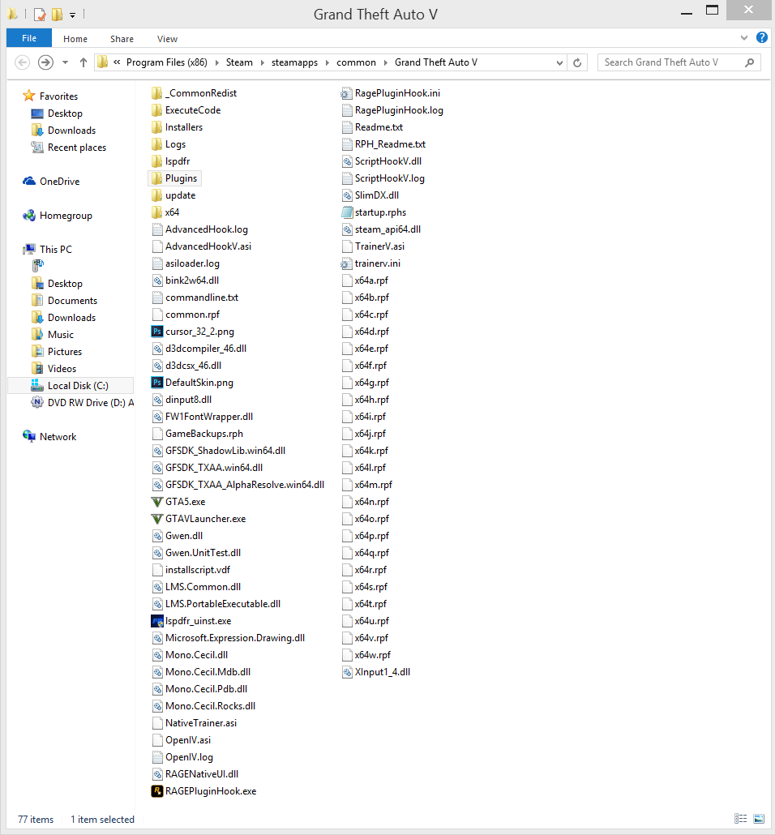Switch to details view layout icon
The width and height of the screenshot is (775, 835).
pos(740,819)
